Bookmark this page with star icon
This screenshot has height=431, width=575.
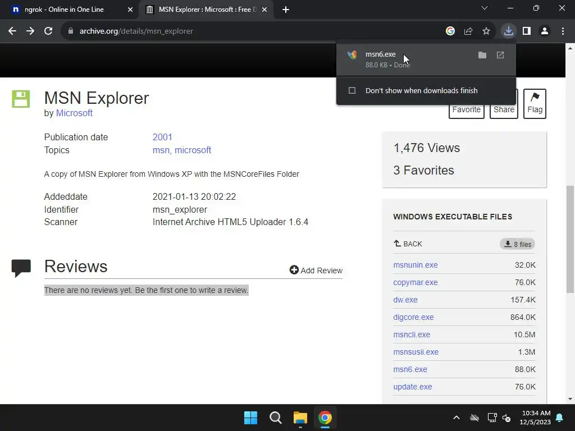click(486, 31)
